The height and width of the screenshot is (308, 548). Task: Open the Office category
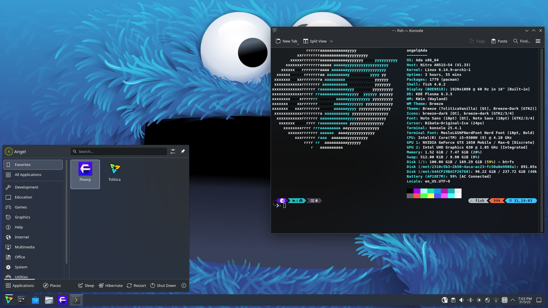click(x=33, y=257)
